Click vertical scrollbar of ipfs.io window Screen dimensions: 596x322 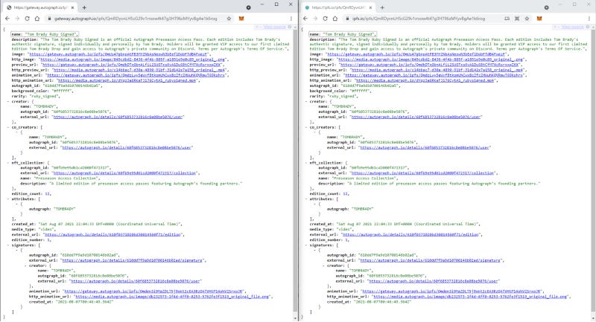click(x=593, y=171)
